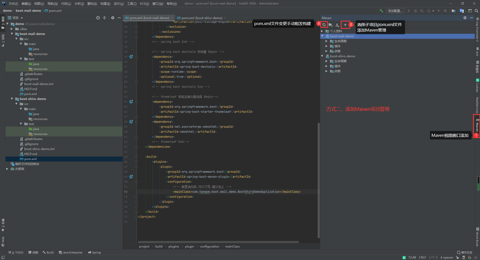480x260 pixels.
Task: Collapse boot-mail-demo folder in Project tree
Action: pos(12,34)
